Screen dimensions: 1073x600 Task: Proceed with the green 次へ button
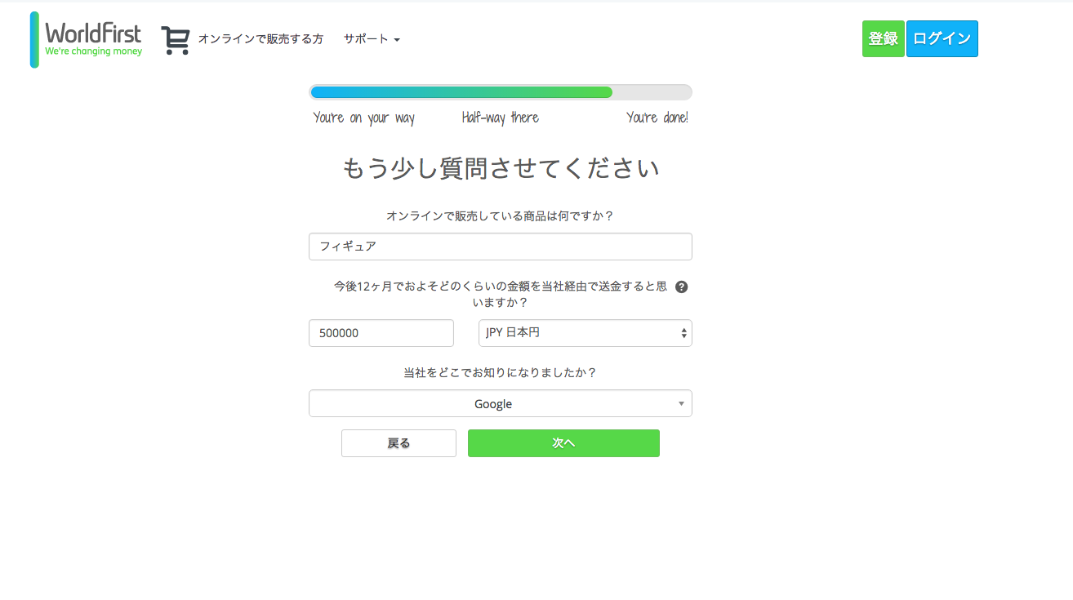pyautogui.click(x=563, y=443)
